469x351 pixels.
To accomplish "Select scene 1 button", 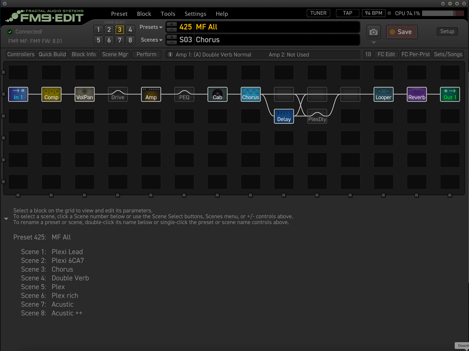I will pos(98,30).
